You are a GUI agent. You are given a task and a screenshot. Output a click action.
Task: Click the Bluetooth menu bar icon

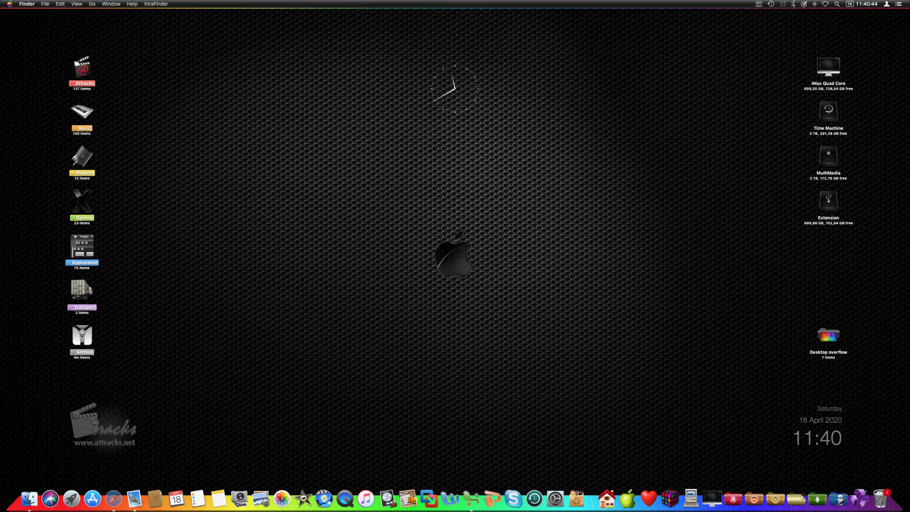click(x=814, y=4)
